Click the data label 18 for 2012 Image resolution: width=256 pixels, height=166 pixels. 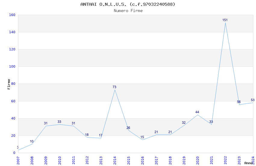[x=87, y=135]
